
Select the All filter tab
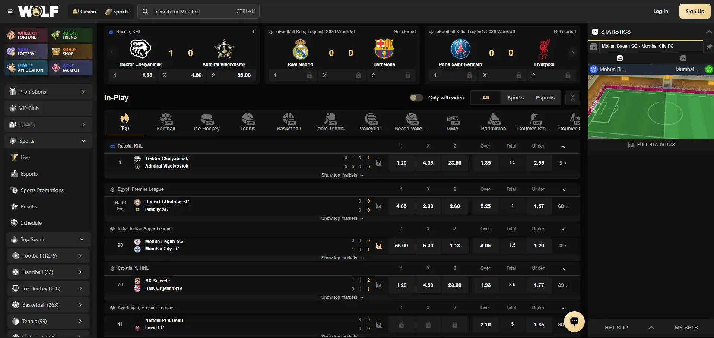pyautogui.click(x=486, y=98)
